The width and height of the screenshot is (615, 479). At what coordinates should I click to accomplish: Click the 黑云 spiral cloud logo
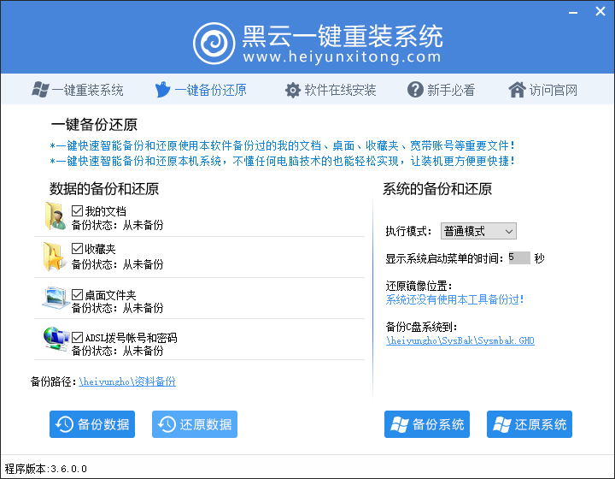pyautogui.click(x=214, y=43)
